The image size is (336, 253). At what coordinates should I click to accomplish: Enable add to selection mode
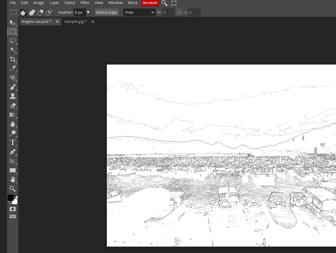coord(32,13)
